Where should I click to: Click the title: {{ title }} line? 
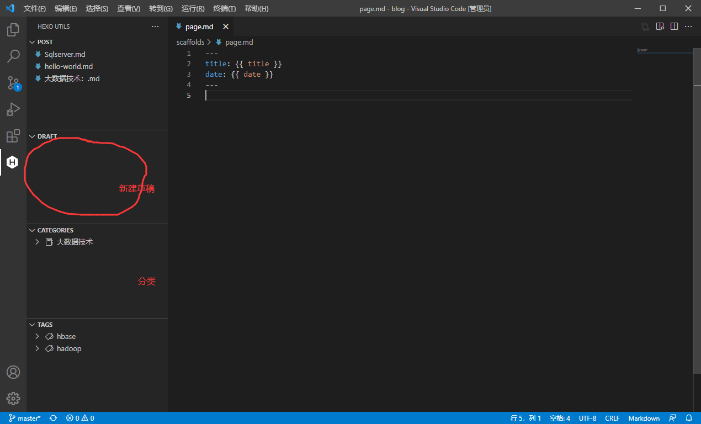243,64
